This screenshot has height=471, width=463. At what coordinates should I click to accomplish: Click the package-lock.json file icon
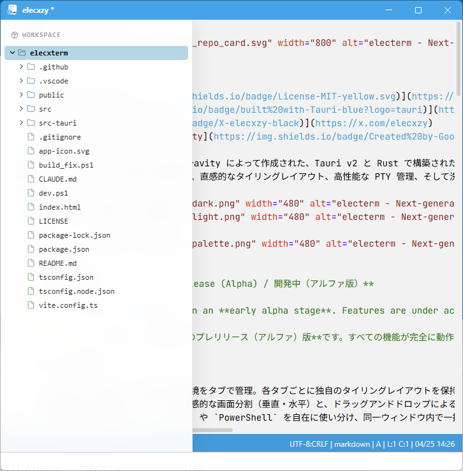(31, 235)
